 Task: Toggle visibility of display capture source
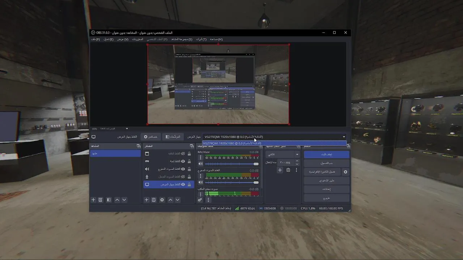click(183, 185)
